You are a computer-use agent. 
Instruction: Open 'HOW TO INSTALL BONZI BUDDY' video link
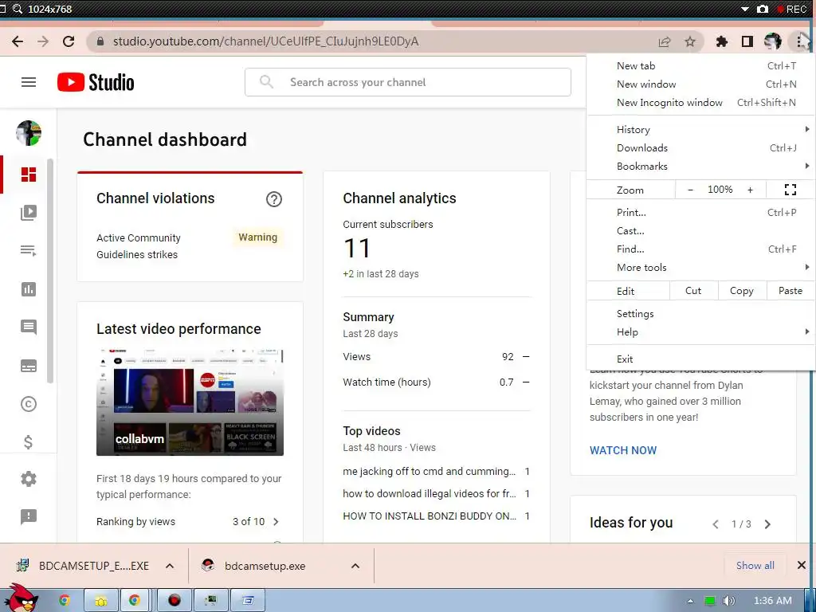coord(429,516)
